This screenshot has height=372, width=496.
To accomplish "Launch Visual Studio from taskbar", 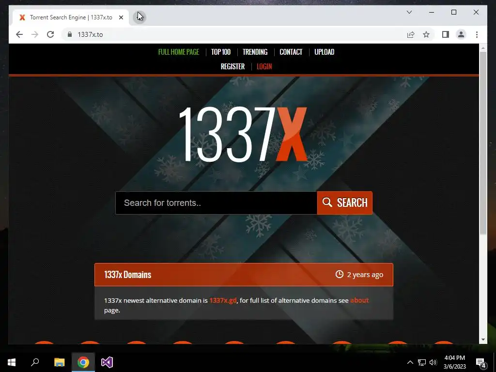I will (107, 362).
